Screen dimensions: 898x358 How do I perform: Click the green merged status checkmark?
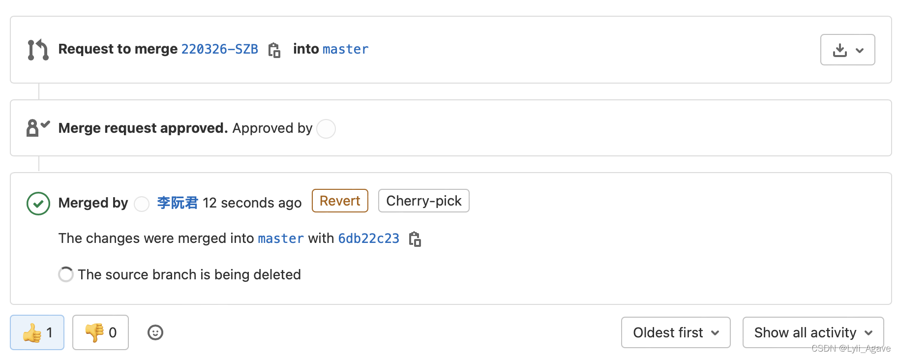click(x=38, y=203)
